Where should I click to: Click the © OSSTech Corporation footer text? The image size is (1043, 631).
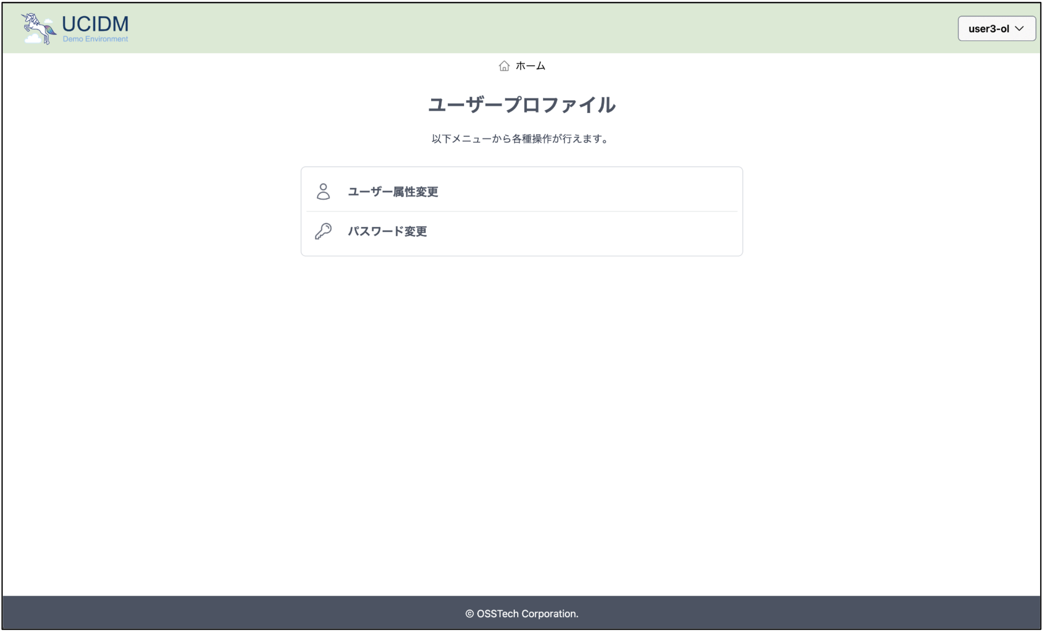(521, 614)
